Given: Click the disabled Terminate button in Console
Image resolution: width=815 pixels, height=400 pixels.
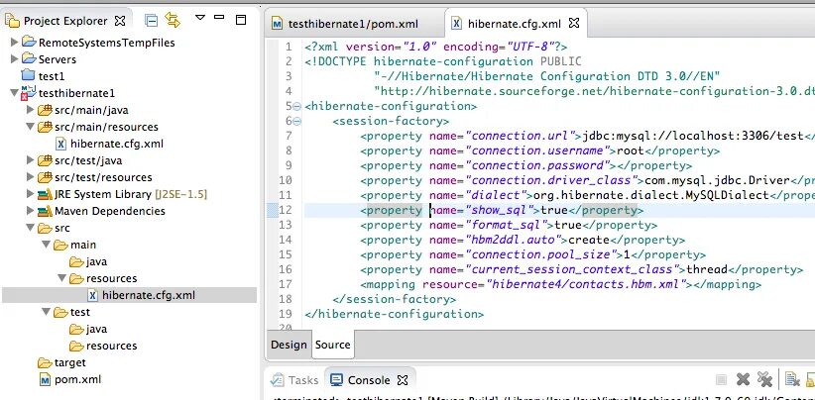Looking at the screenshot, I should coord(721,380).
